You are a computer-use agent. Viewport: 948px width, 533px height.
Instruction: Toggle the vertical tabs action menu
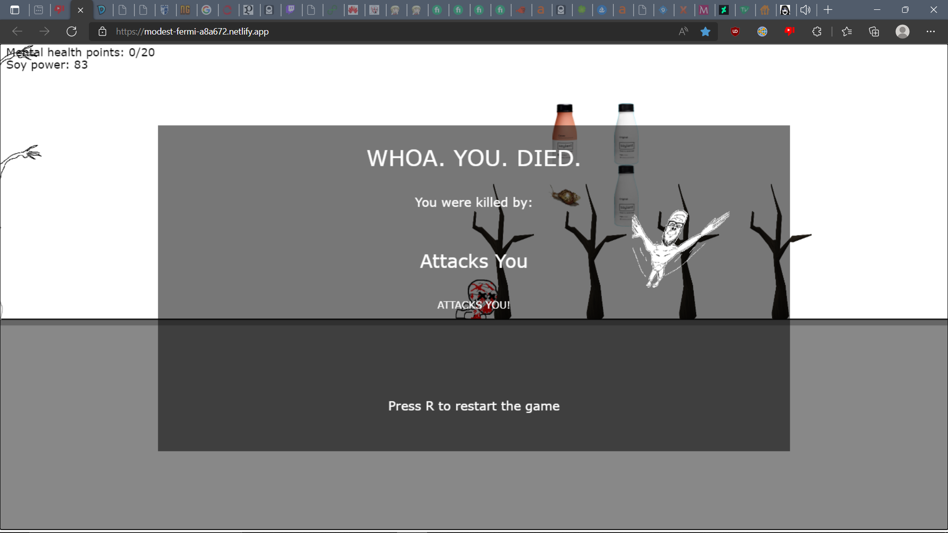click(x=15, y=10)
